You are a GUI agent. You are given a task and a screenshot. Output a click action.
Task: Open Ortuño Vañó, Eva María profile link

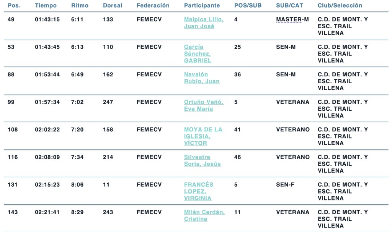pyautogui.click(x=204, y=105)
